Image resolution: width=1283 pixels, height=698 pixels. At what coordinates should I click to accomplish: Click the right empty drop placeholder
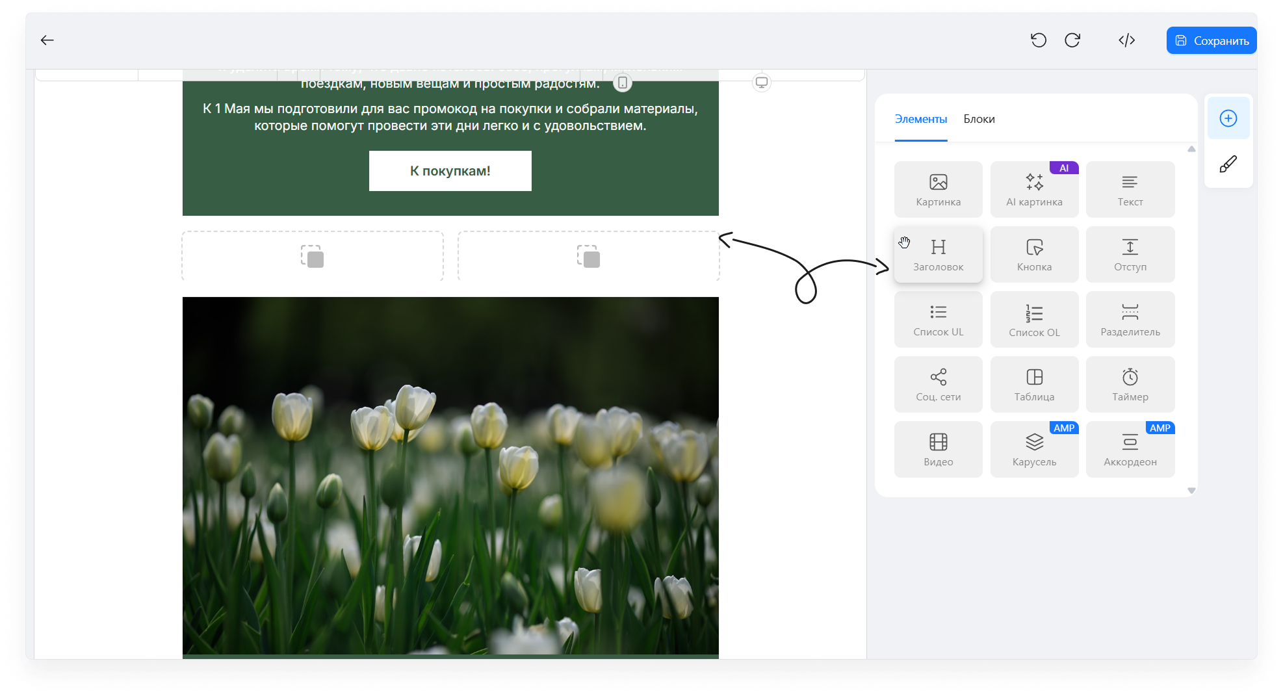(588, 256)
